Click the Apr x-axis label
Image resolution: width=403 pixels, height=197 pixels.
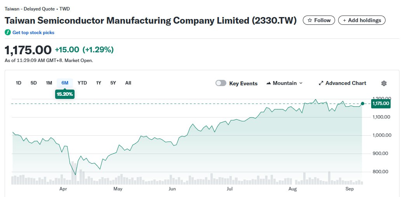[x=63, y=189]
